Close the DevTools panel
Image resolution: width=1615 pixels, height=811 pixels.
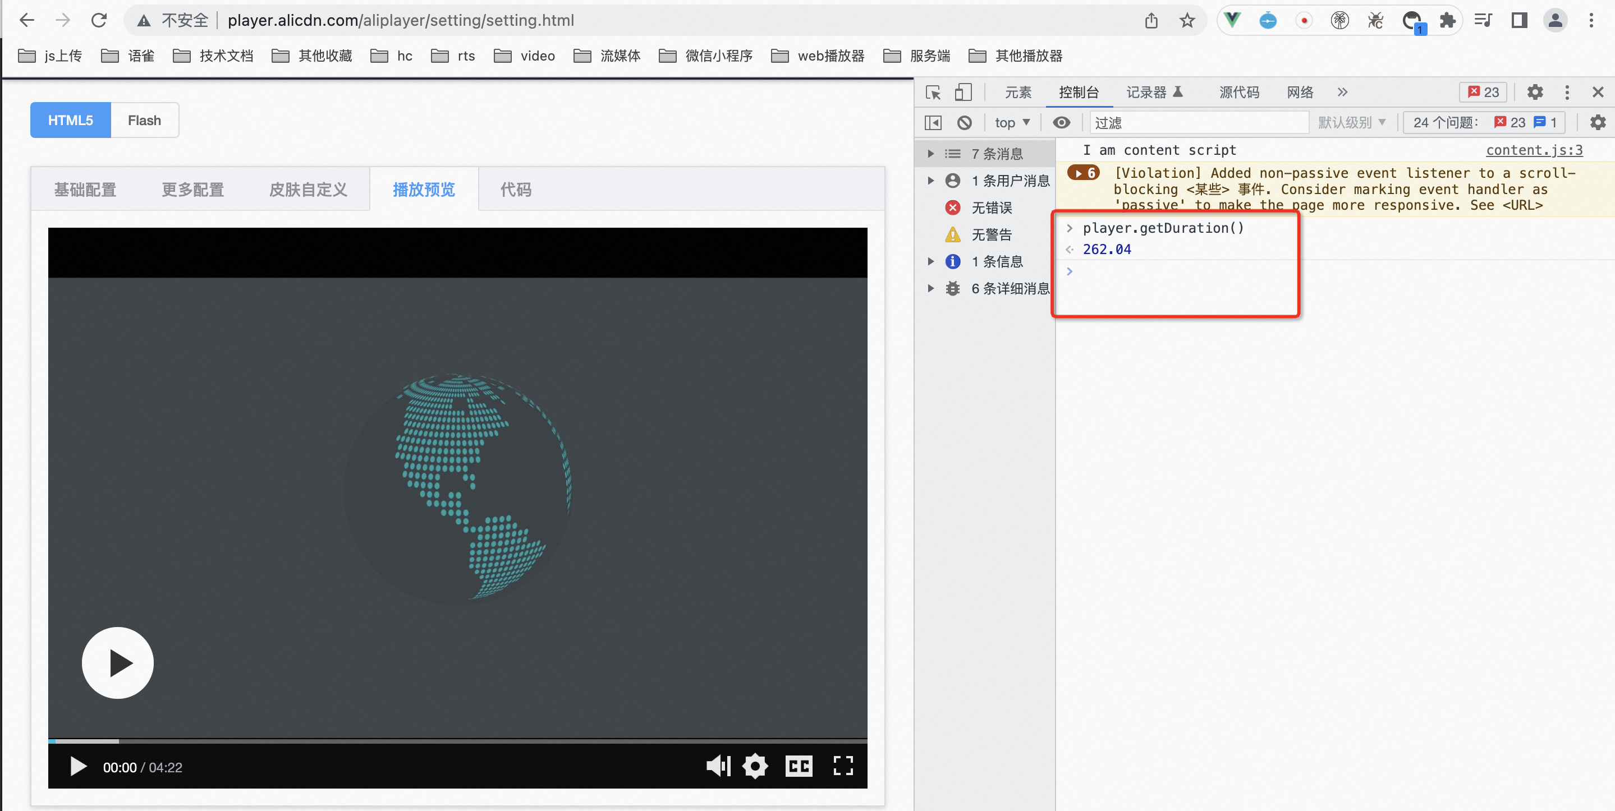pyautogui.click(x=1598, y=92)
